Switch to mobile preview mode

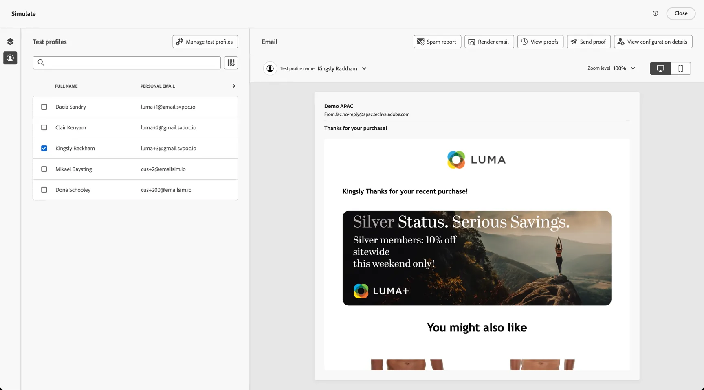tap(680, 68)
